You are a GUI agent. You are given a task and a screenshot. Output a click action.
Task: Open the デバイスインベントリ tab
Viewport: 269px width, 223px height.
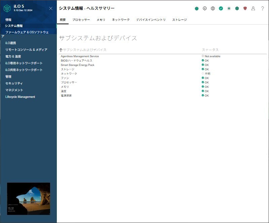coord(151,20)
